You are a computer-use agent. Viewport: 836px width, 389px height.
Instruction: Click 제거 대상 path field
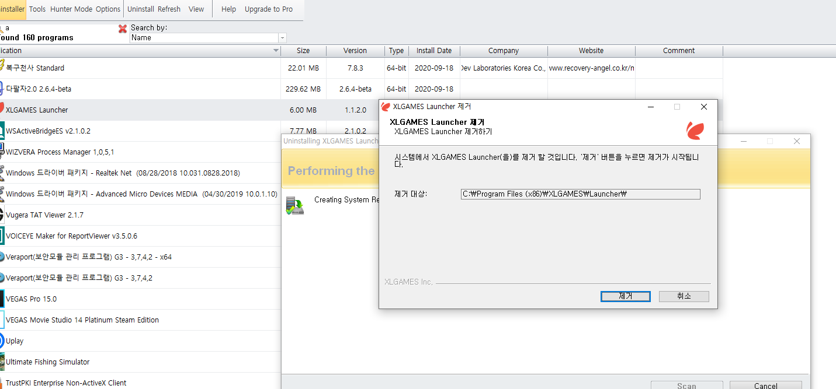click(x=580, y=194)
